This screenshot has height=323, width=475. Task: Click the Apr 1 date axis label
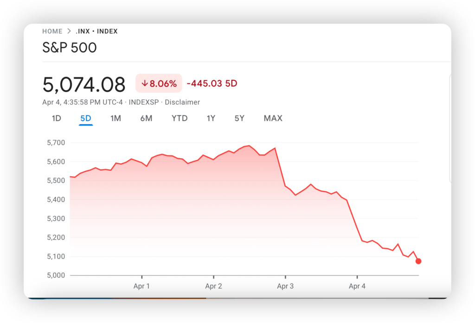pos(141,286)
